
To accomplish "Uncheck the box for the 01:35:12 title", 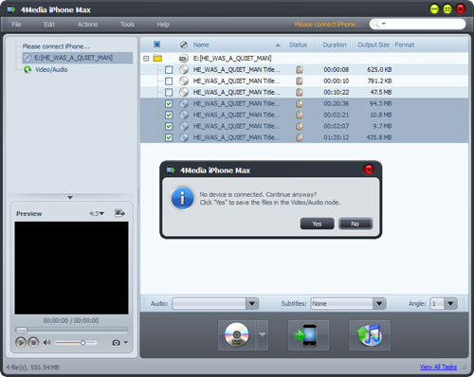I will [169, 137].
